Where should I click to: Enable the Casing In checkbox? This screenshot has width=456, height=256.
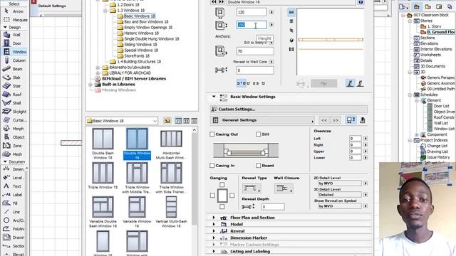coord(212,166)
